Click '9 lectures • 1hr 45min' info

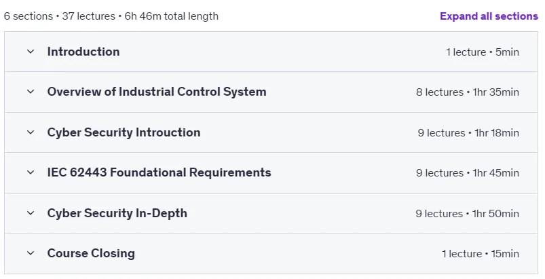click(468, 173)
